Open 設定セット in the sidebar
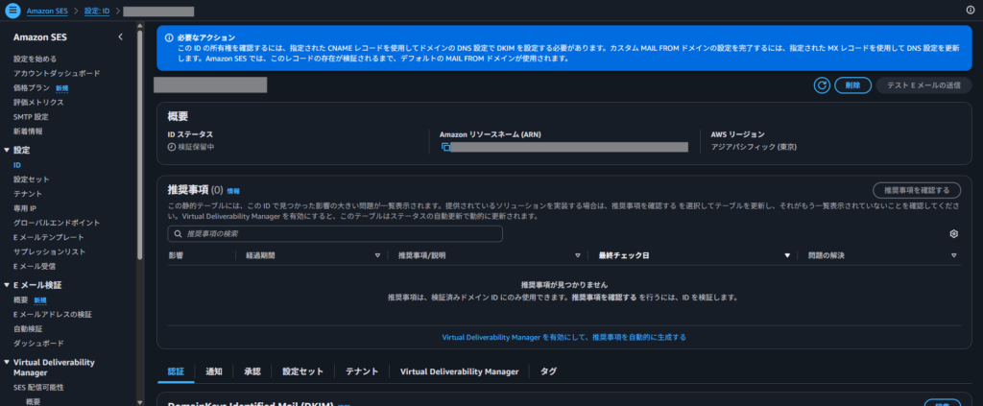Viewport: 983px width, 406px height. click(x=32, y=179)
